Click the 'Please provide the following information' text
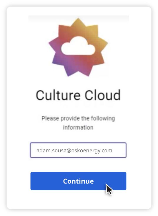The image size is (158, 216). pyautogui.click(x=78, y=123)
